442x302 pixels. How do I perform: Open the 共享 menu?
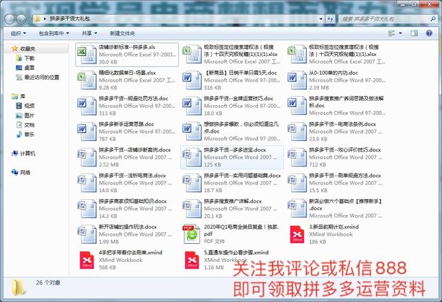click(x=89, y=33)
